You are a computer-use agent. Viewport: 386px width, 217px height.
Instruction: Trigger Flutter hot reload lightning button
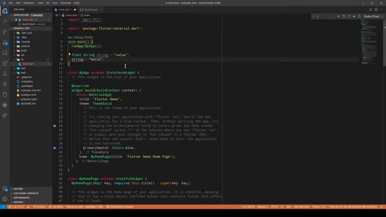[338, 16]
